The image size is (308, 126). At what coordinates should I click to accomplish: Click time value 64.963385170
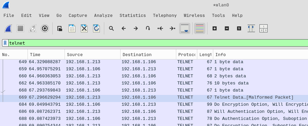point(45,83)
